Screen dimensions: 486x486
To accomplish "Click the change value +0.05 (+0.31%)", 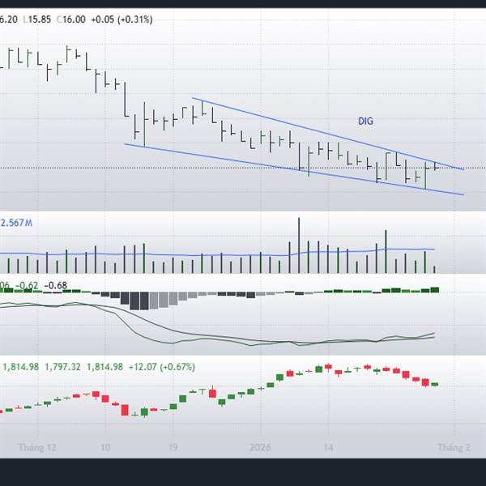I will [122, 19].
